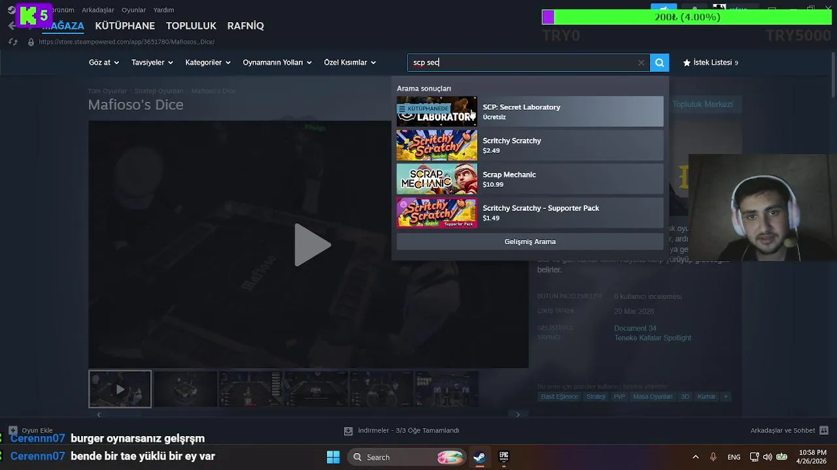Expand the Özel Kısımlar dropdown
The image size is (837, 470).
click(350, 63)
